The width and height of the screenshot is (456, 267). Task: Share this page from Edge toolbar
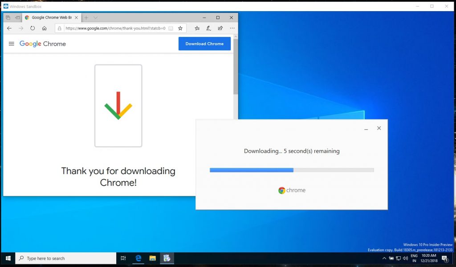tap(220, 28)
